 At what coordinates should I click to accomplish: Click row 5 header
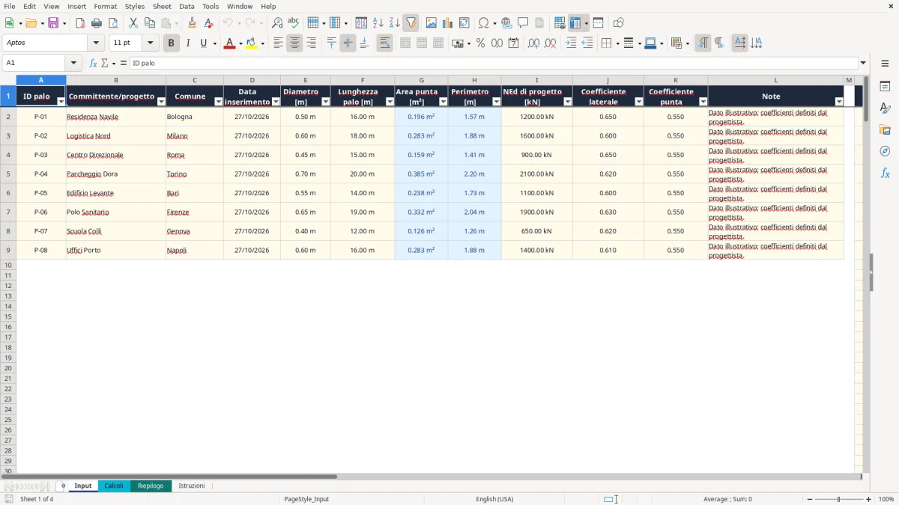point(8,174)
